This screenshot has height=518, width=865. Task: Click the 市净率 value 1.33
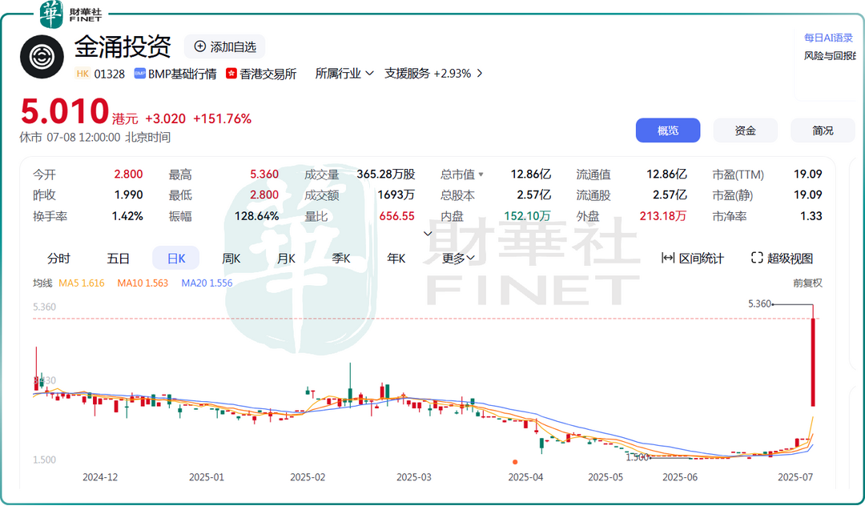tap(811, 216)
